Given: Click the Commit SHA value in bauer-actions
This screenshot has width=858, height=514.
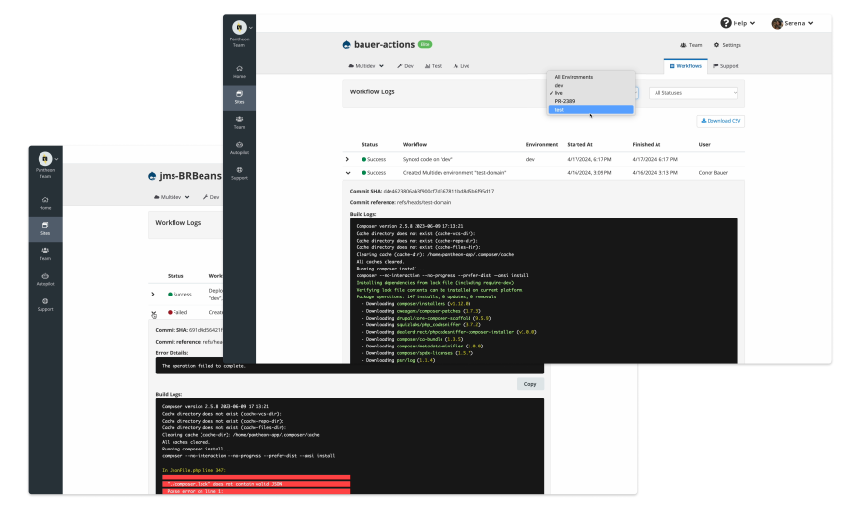Looking at the screenshot, I should (439, 192).
